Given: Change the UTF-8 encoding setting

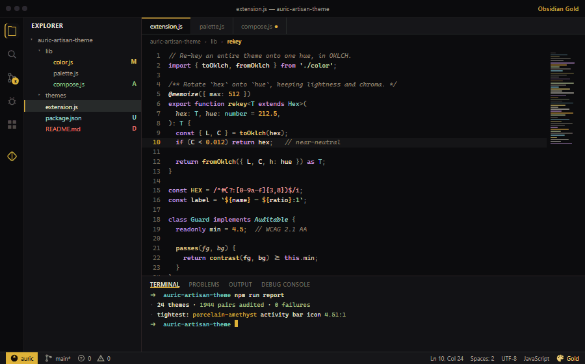Looking at the screenshot, I should pos(509,358).
